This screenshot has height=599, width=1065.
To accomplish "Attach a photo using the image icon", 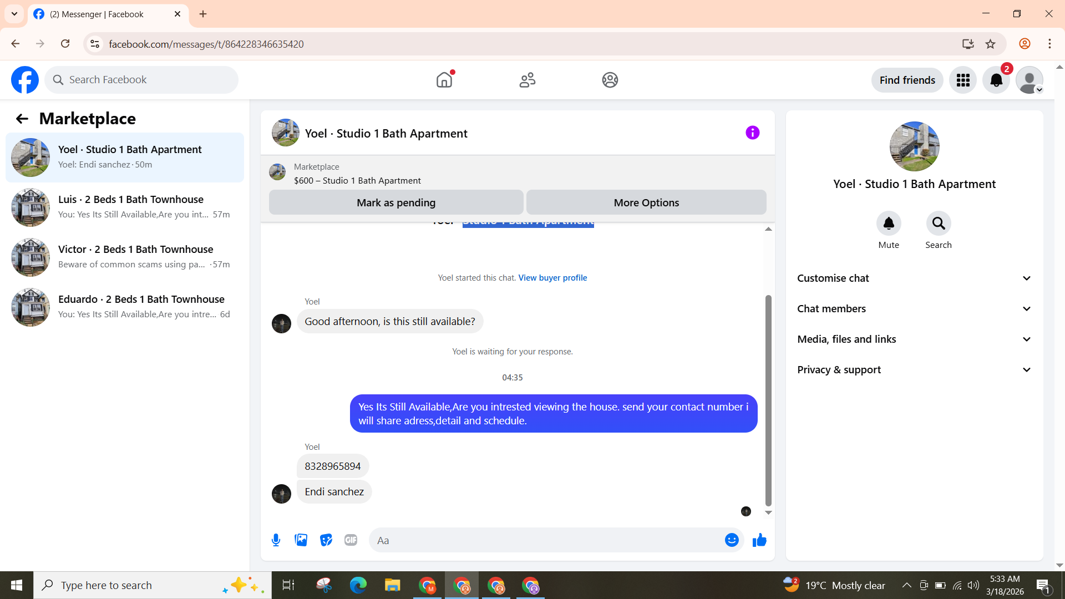I will (x=301, y=540).
